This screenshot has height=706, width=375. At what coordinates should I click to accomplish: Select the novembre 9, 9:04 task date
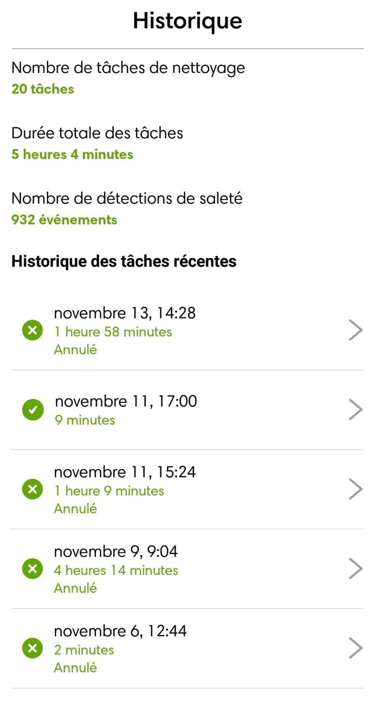(115, 552)
